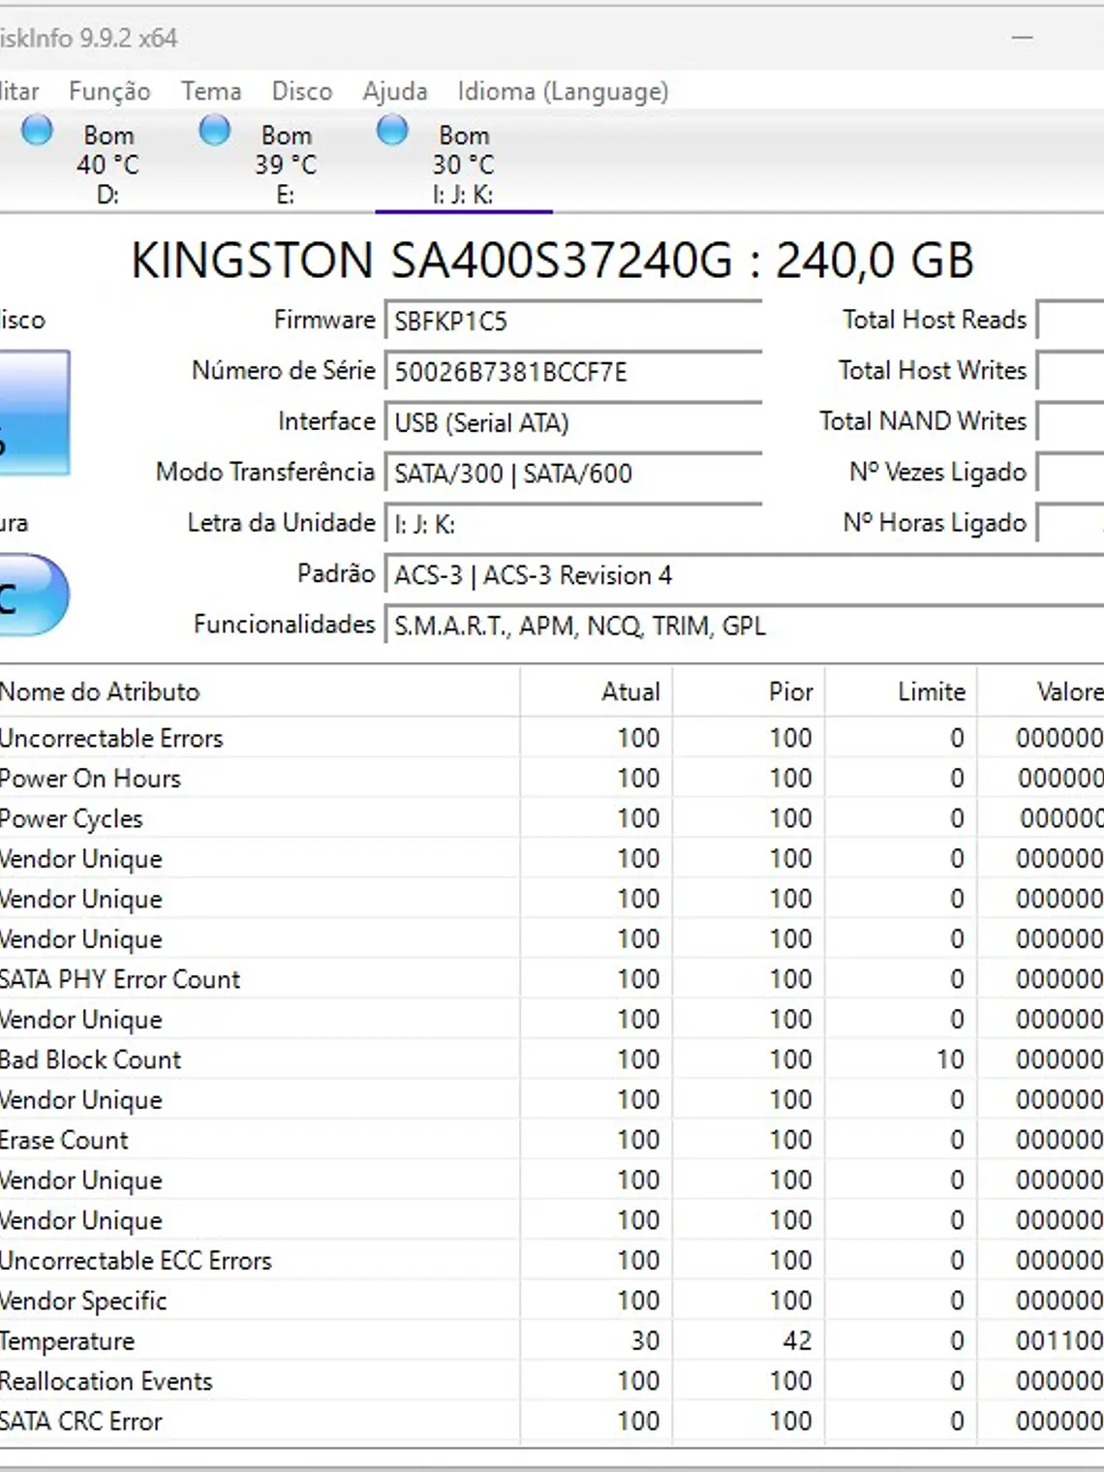Open the Idioma (Language) menu
Image resolution: width=1104 pixels, height=1472 pixels.
[x=563, y=91]
